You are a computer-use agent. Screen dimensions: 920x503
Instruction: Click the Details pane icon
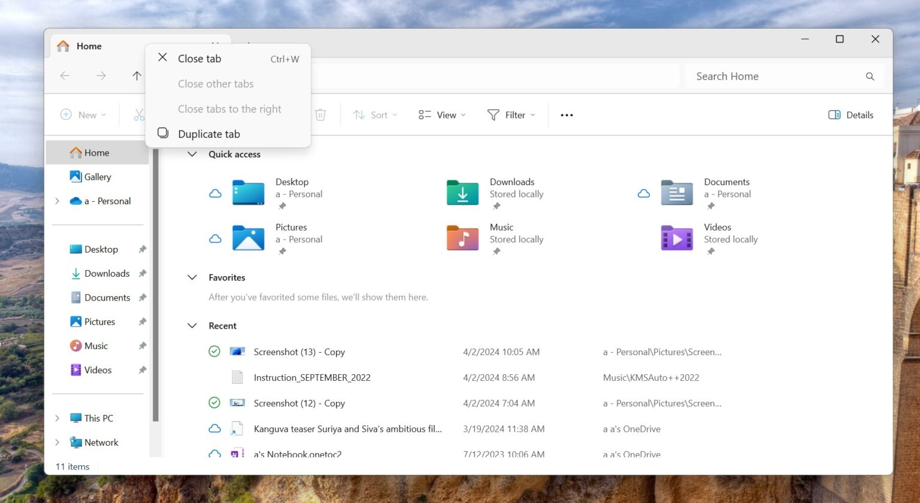click(834, 114)
